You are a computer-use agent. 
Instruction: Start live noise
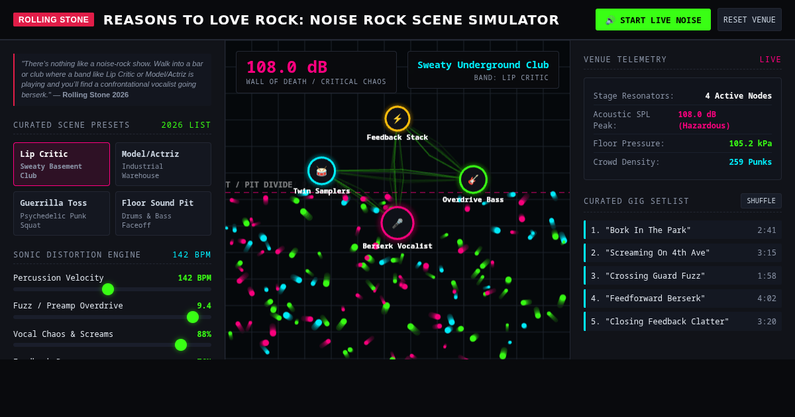click(653, 20)
